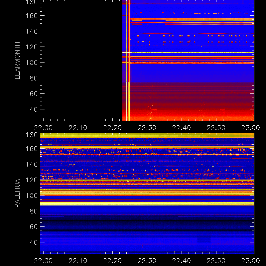Click 22:40 time label under Palehua plot
The image size is (266, 266).
[x=182, y=261]
